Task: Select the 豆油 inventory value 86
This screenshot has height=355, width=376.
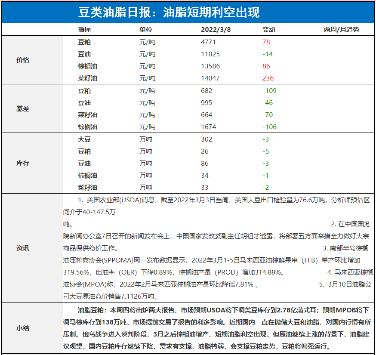Action: (x=204, y=164)
